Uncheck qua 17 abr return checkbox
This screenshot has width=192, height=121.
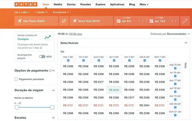click(x=175, y=84)
